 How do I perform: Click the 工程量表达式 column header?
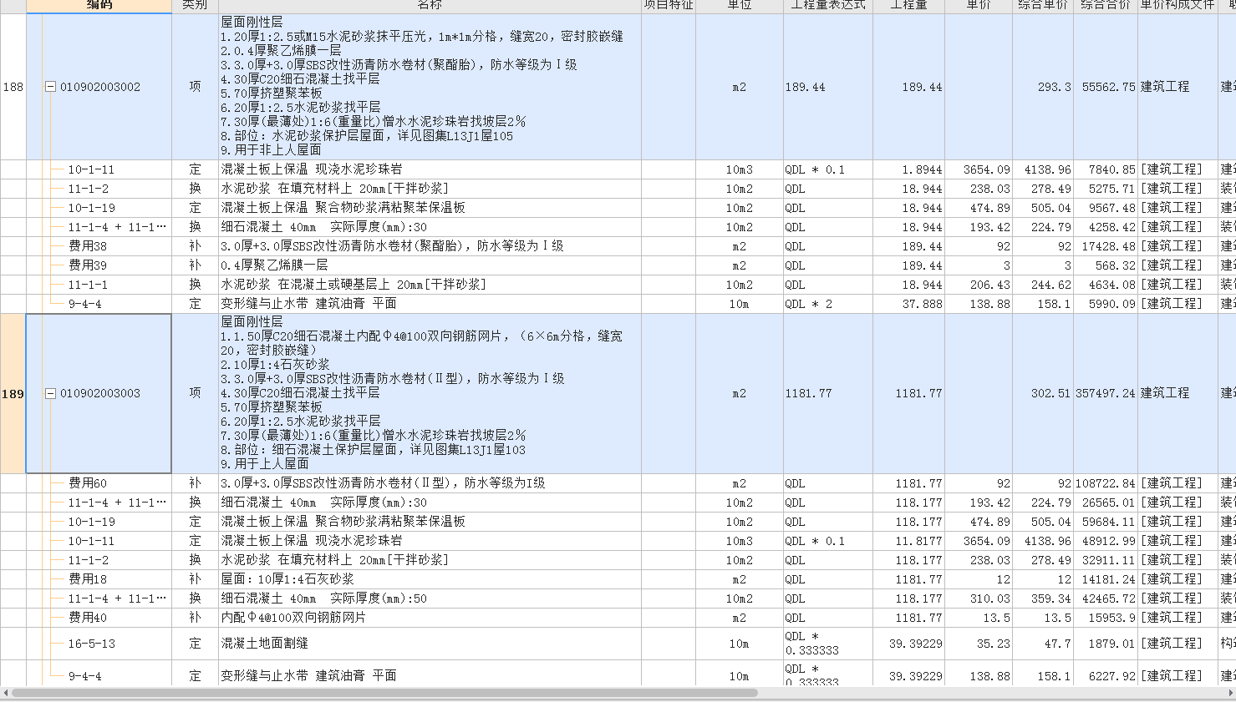(x=828, y=6)
